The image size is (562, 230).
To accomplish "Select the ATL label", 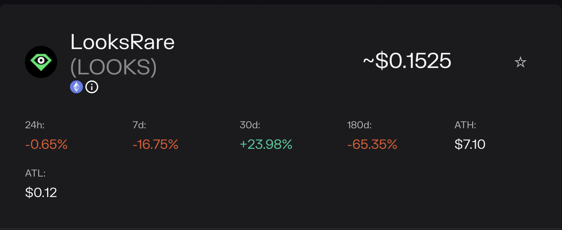I will coord(35,174).
